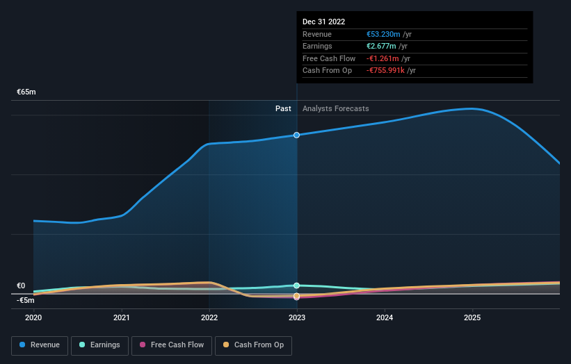Click the Dec 31 2022 tooltip date
Image resolution: width=571 pixels, height=364 pixels.
pos(323,22)
